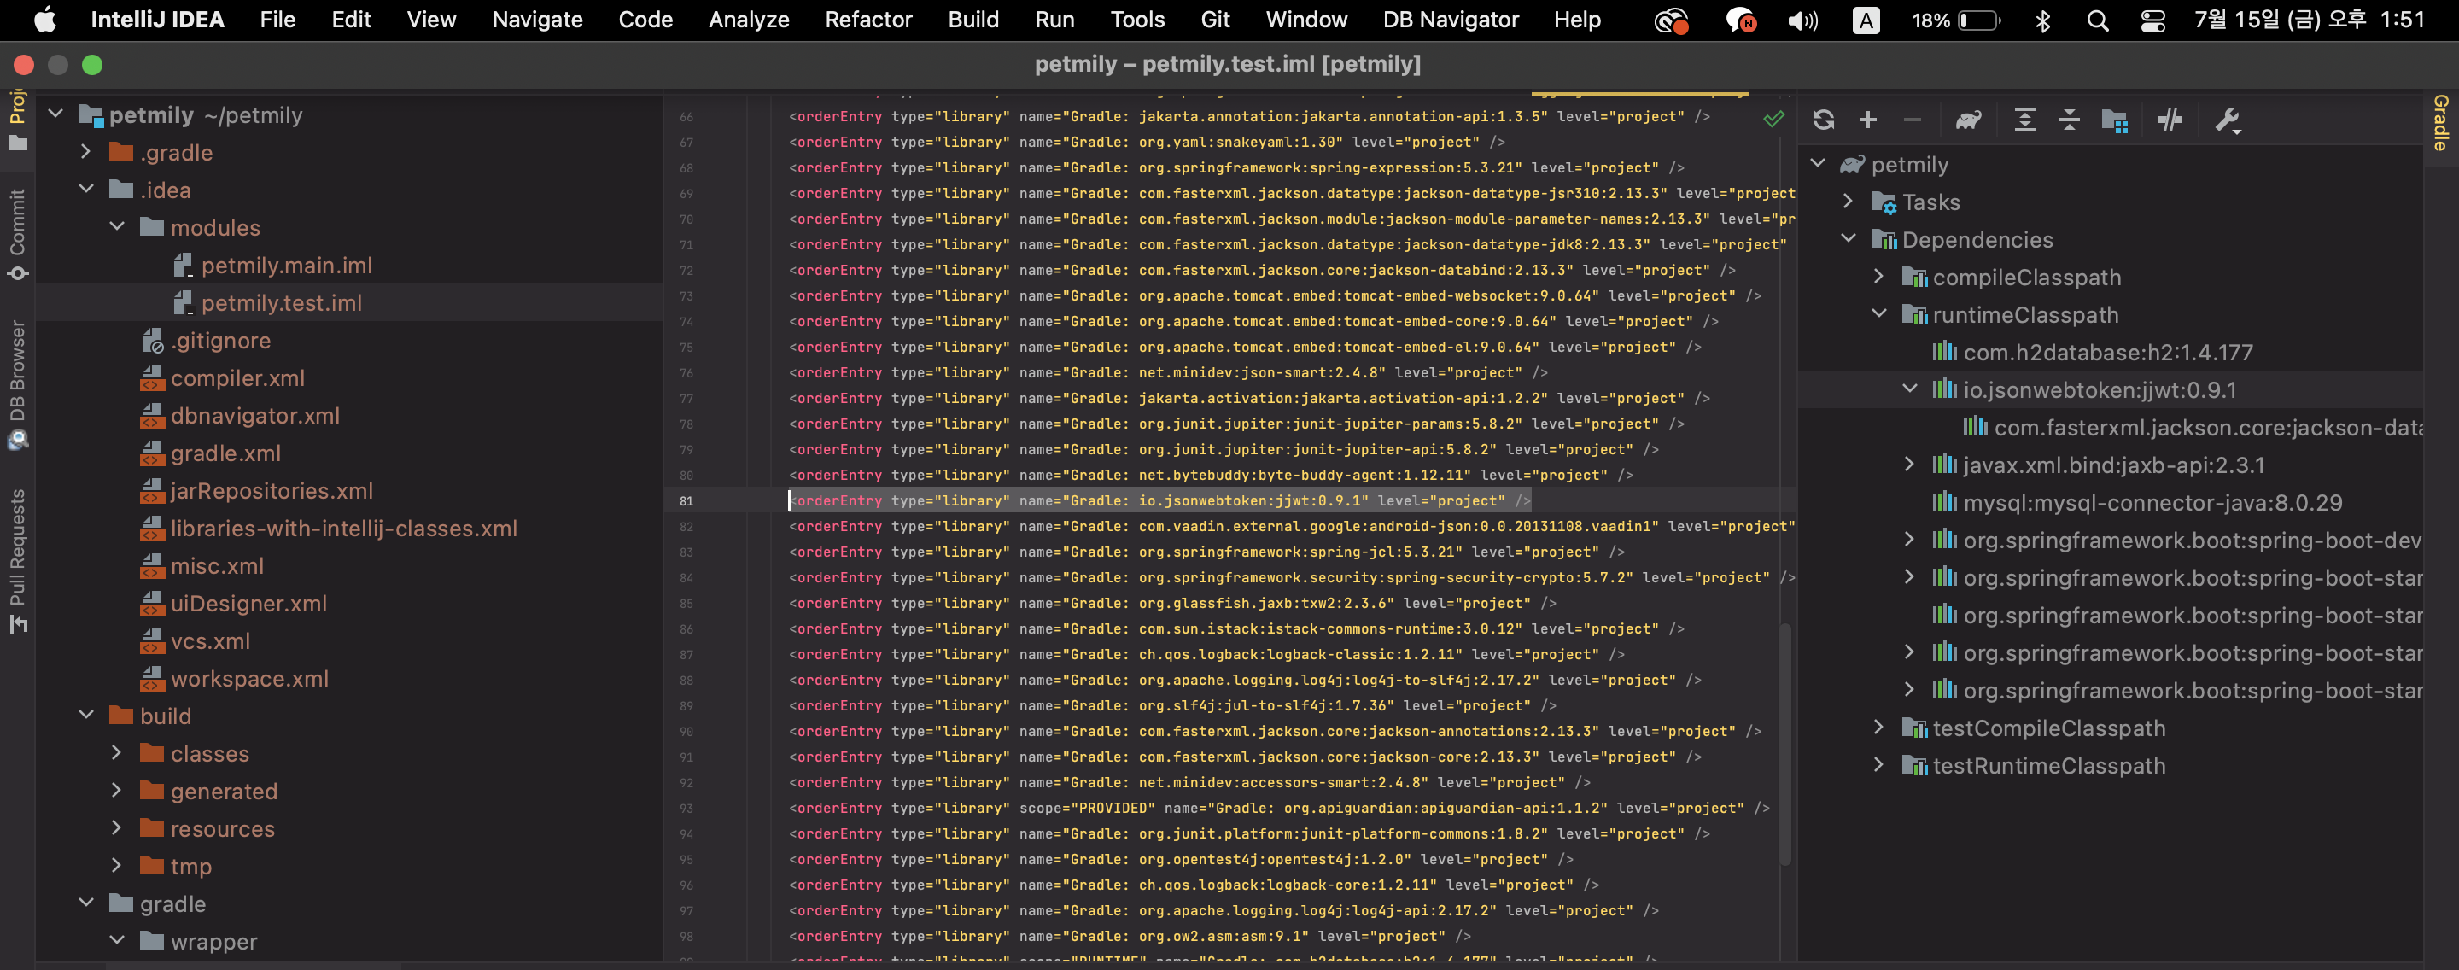
Task: Collapse the petmily project root
Action: coord(55,114)
